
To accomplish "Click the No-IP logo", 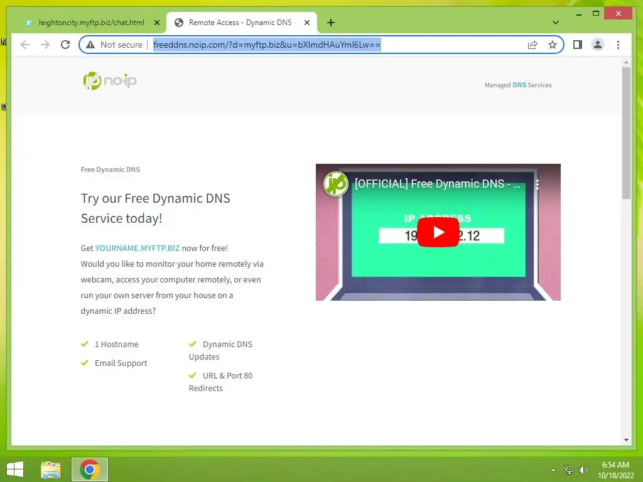I will [109, 81].
